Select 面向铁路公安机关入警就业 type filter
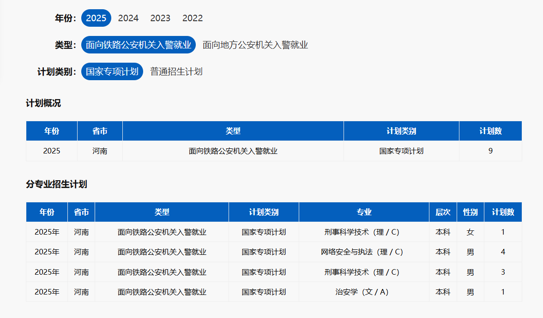Viewport: 543px width, 318px height. coord(139,45)
